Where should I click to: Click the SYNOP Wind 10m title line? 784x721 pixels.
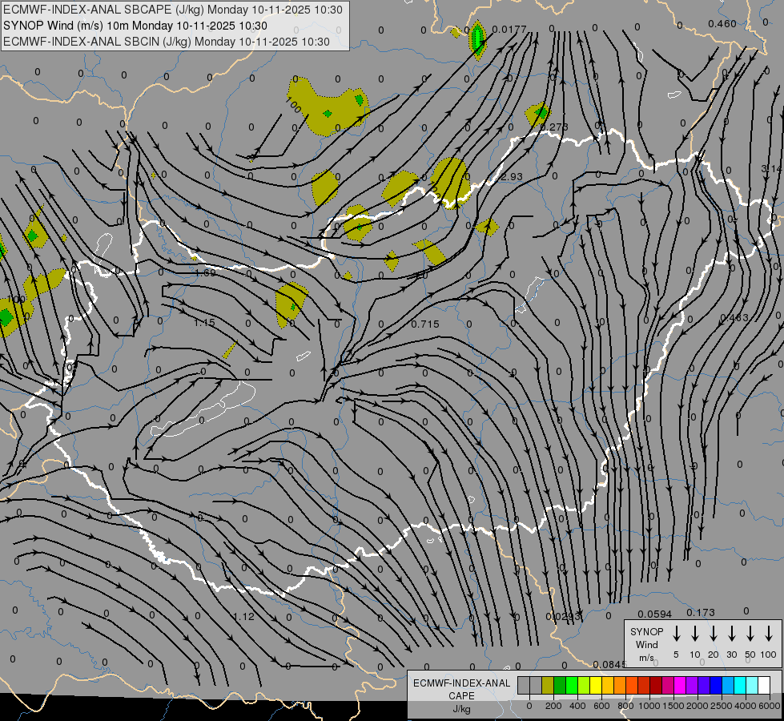[x=135, y=26]
